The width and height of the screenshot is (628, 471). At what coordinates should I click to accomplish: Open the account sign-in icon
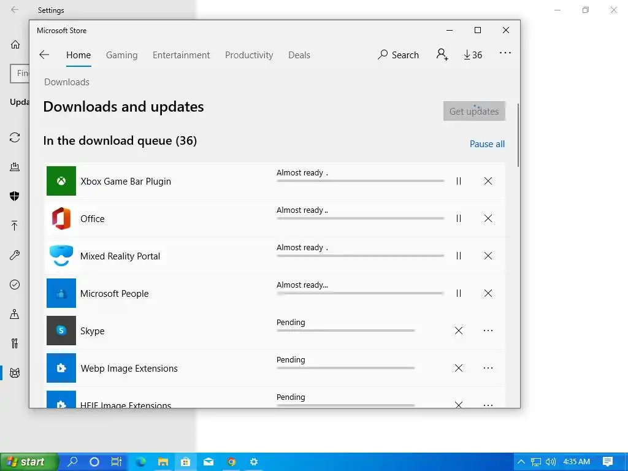click(442, 55)
